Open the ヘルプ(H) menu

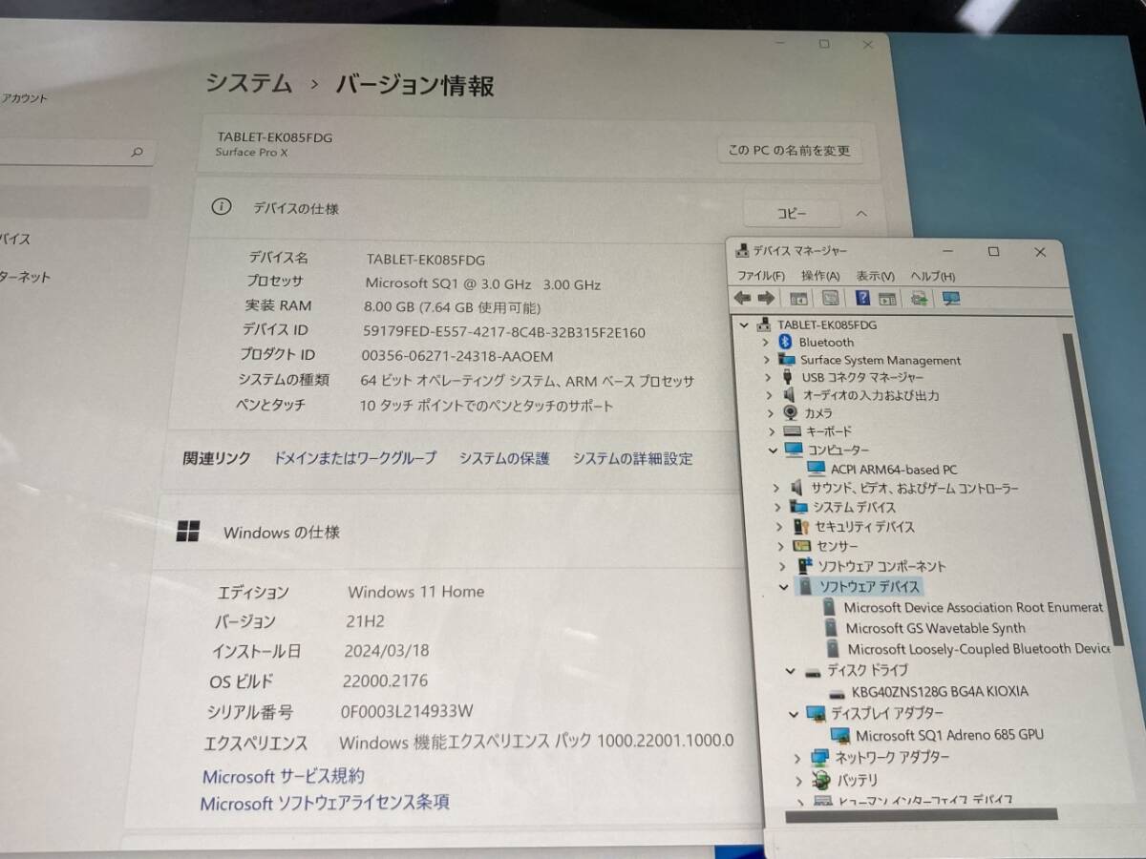pyautogui.click(x=933, y=276)
